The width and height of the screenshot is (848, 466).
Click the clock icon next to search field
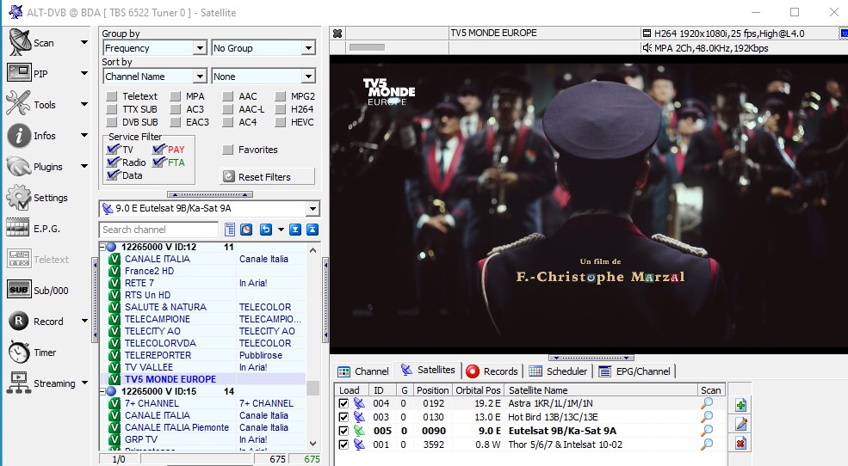(x=246, y=230)
